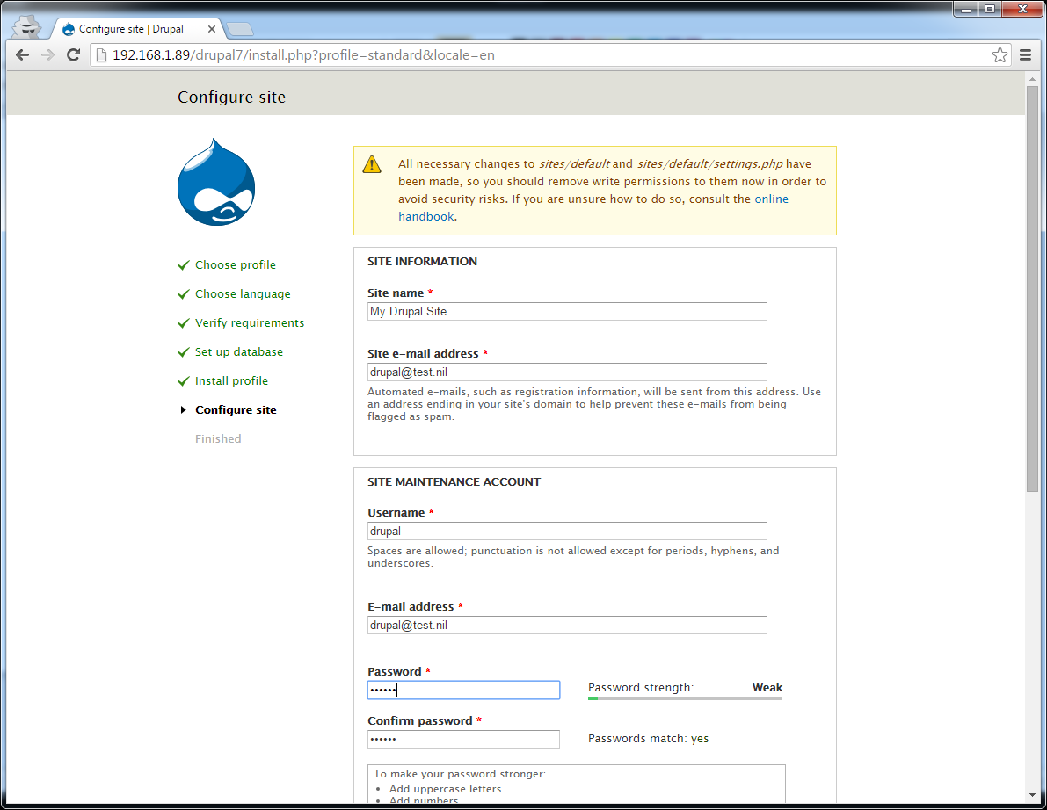Minimize the Chrome window
The image size is (1047, 810).
tap(965, 10)
